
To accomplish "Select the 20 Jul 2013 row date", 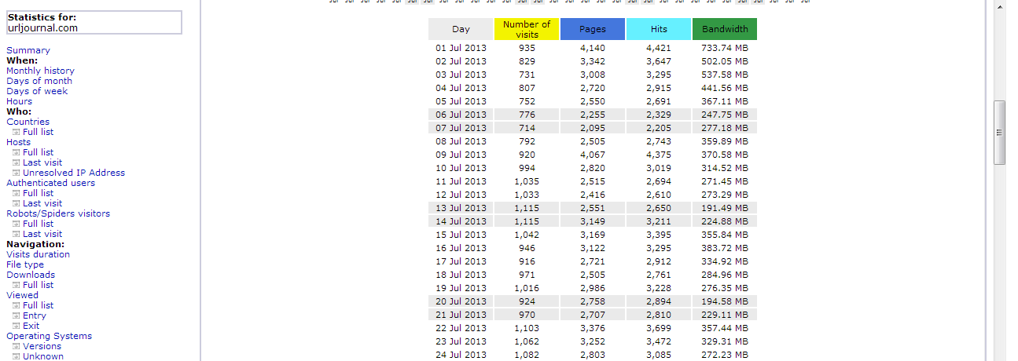I will [x=461, y=301].
